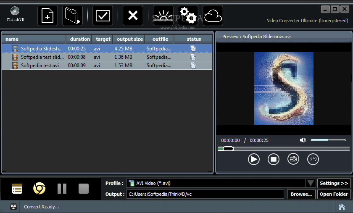353x213 pixels.
Task: Expand the Profile dropdown arrow
Action: 311,183
